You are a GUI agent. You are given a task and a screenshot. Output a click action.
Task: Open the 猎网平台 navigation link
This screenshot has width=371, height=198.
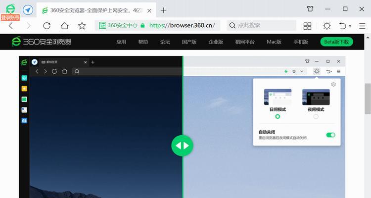point(245,42)
